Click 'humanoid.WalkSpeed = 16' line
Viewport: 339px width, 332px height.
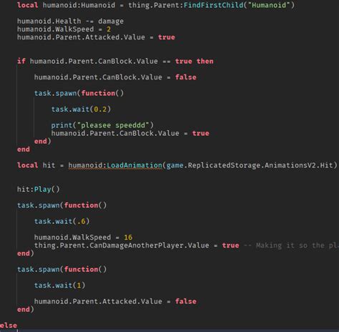[x=83, y=238]
